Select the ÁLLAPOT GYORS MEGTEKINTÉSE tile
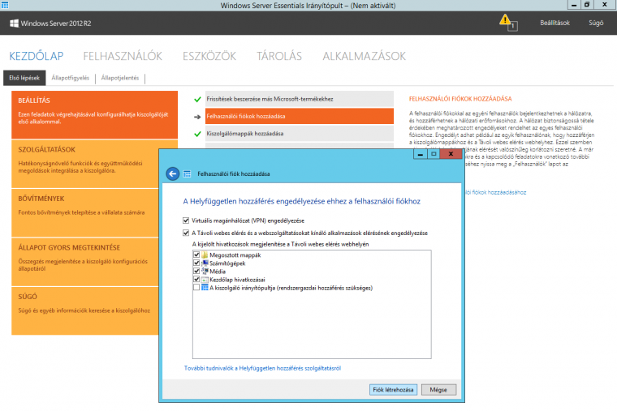This screenshot has width=617, height=411. tap(85, 262)
